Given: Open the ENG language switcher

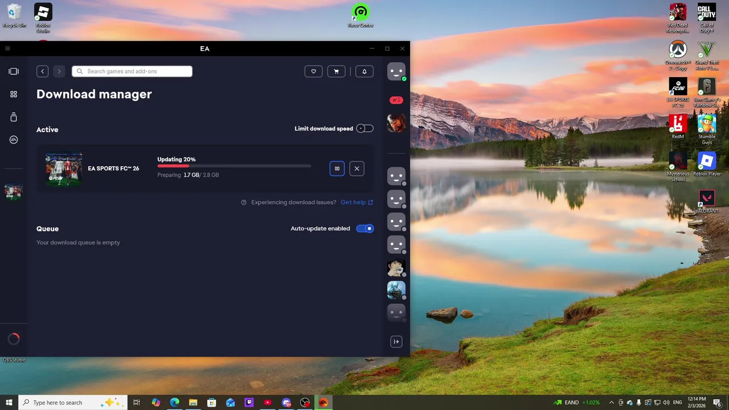Looking at the screenshot, I should [x=677, y=403].
